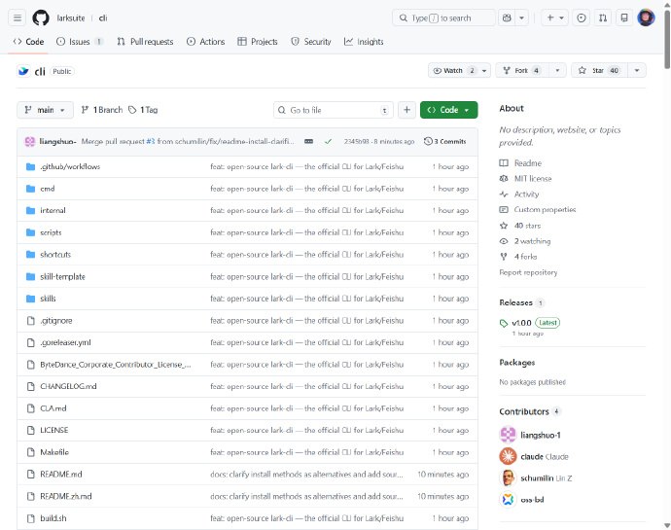Open the pull requests icon in header
671x530 pixels.
(x=603, y=18)
